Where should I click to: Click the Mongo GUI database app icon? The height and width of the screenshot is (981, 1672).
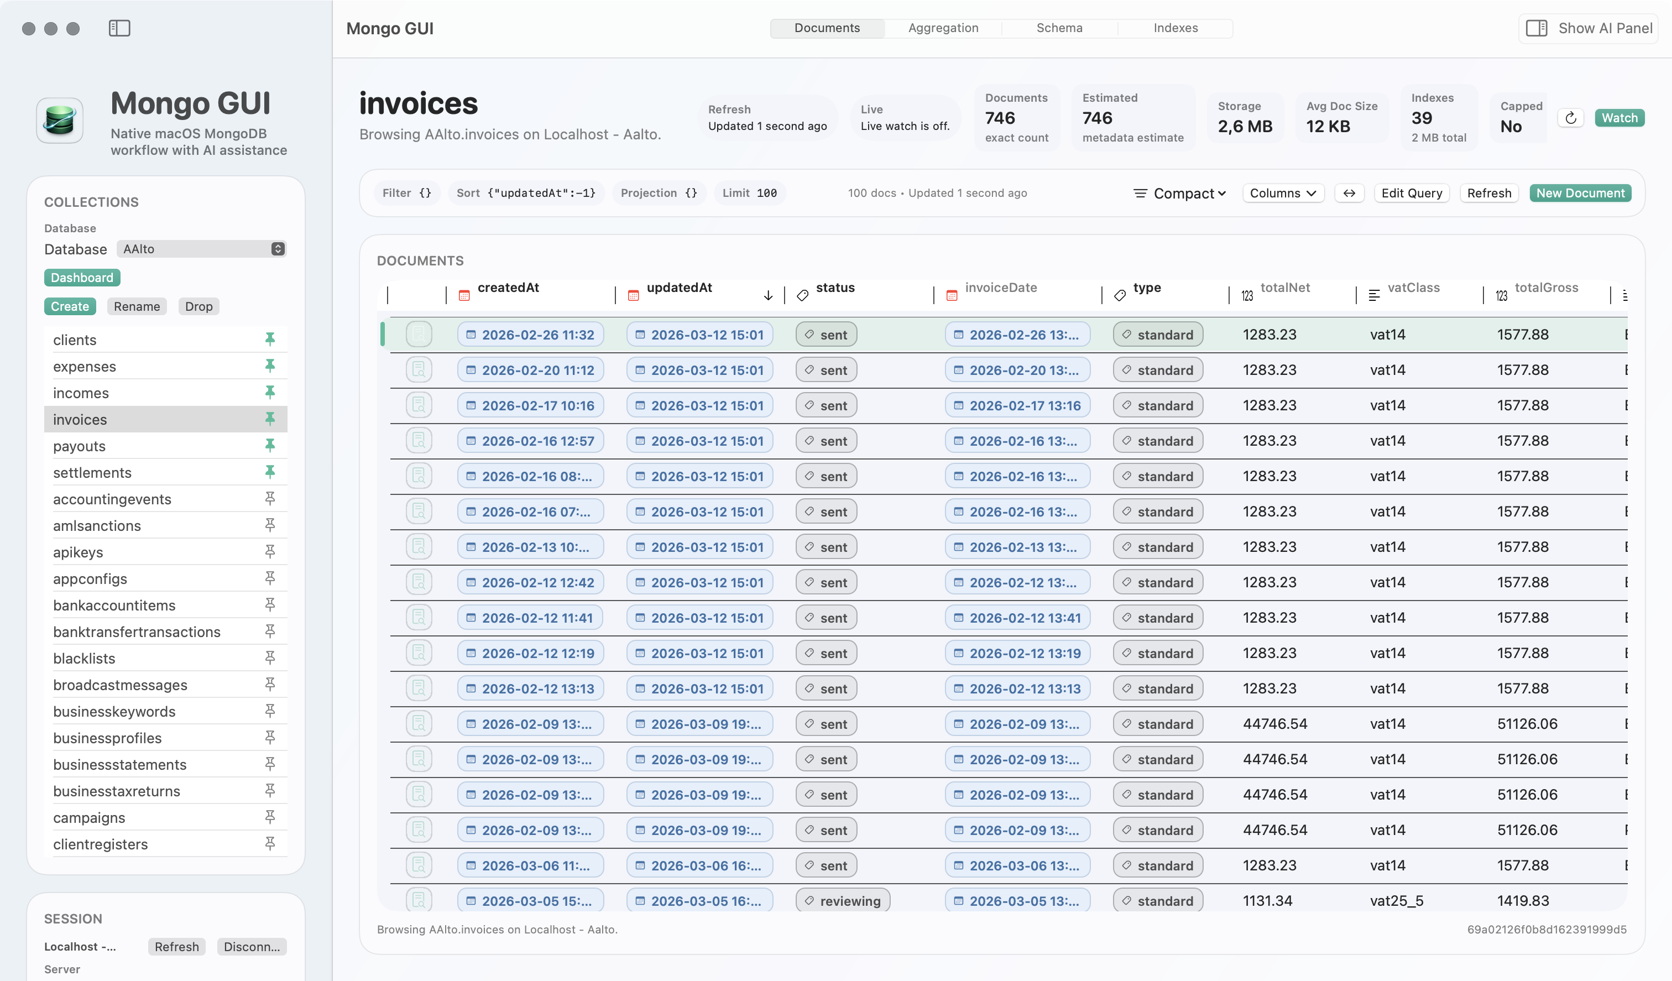point(60,121)
